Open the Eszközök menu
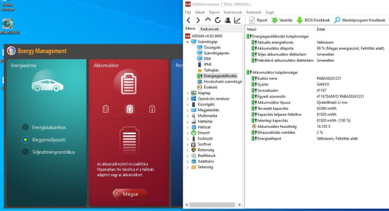Viewport: 389px width, 211px height. click(x=253, y=12)
